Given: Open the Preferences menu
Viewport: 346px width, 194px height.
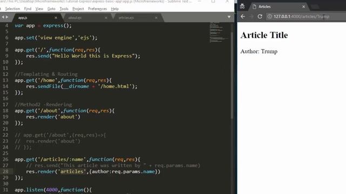Looking at the screenshot, I should (x=97, y=9).
